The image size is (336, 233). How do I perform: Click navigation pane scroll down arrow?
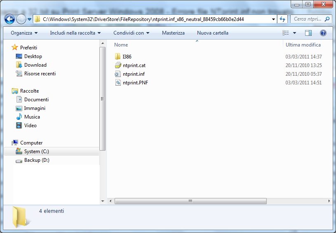point(103,201)
